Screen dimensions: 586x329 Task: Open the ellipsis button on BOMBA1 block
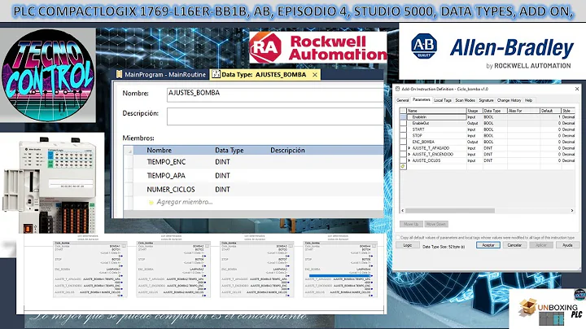click(124, 246)
